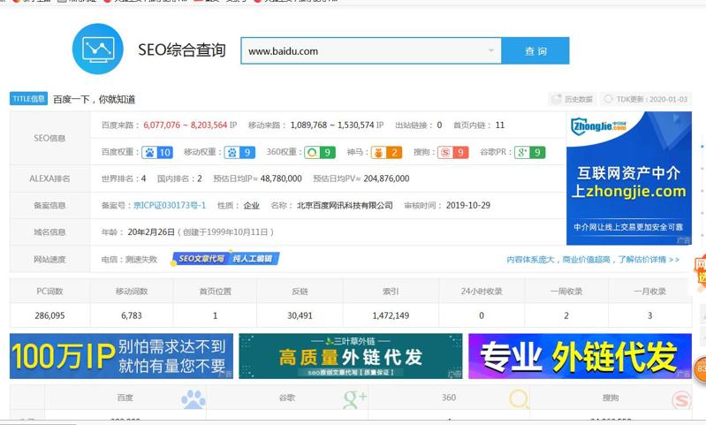Click 一月收录 value 3
This screenshot has height=425, width=706.
pos(649,315)
